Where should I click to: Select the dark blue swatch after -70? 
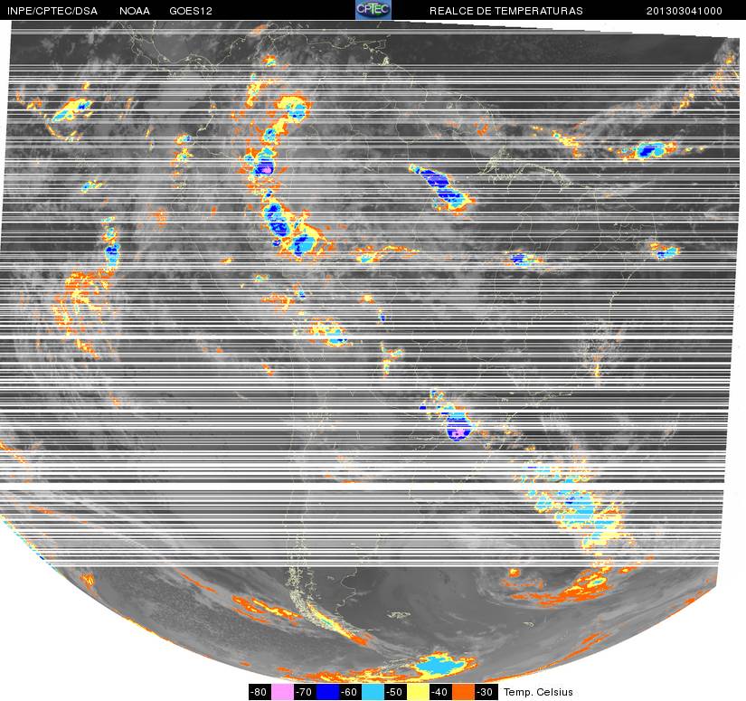[x=328, y=692]
